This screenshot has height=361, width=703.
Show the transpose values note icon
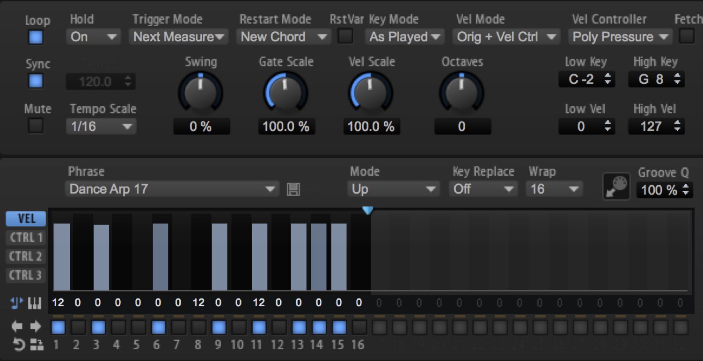[17, 304]
